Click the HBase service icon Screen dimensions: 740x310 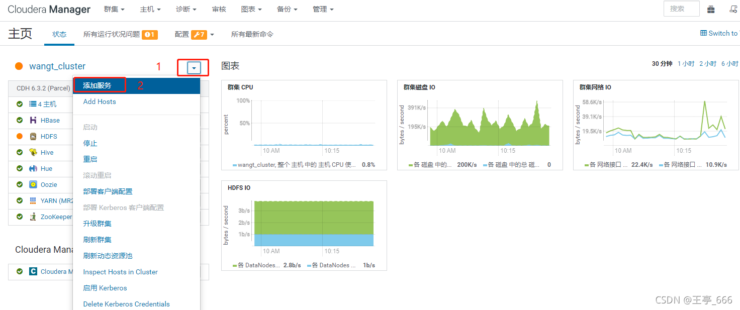tap(33, 120)
